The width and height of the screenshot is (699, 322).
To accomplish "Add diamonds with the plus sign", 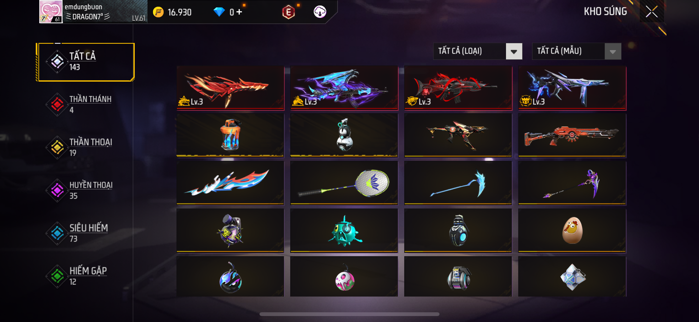I will click(239, 12).
